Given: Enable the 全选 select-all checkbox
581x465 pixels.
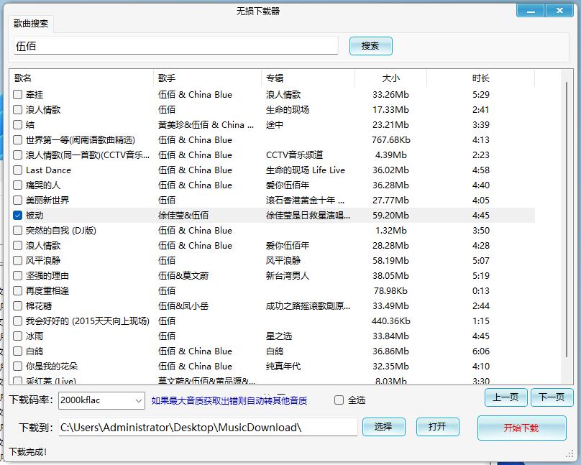Looking at the screenshot, I should 338,400.
